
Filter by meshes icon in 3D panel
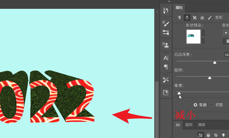[x=208, y=135]
